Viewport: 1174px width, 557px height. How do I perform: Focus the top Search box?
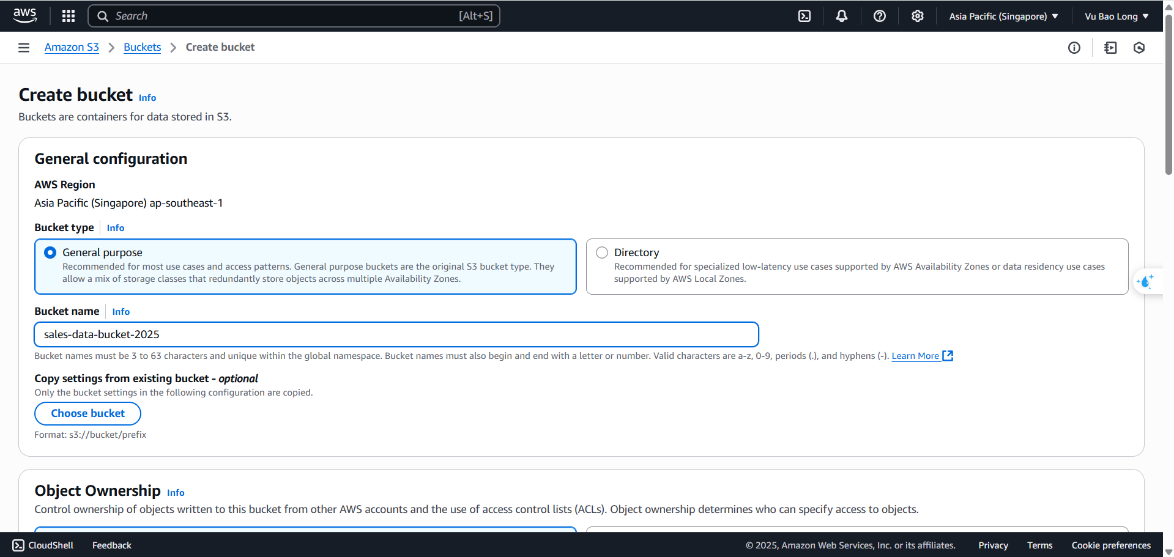294,16
